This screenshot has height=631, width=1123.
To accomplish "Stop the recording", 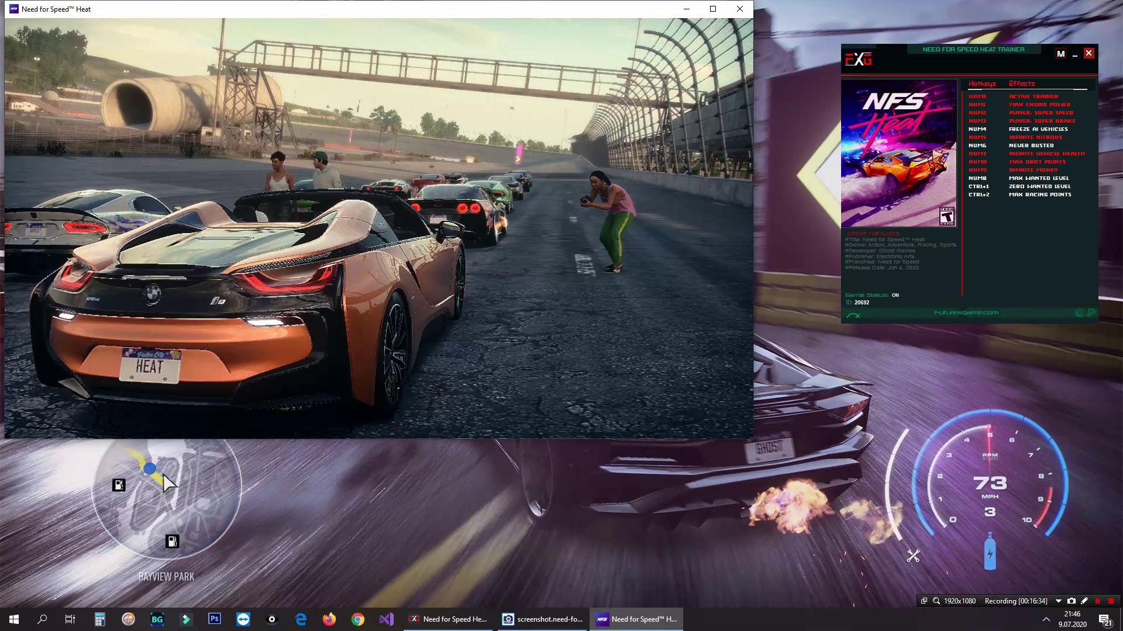I will pyautogui.click(x=1111, y=601).
